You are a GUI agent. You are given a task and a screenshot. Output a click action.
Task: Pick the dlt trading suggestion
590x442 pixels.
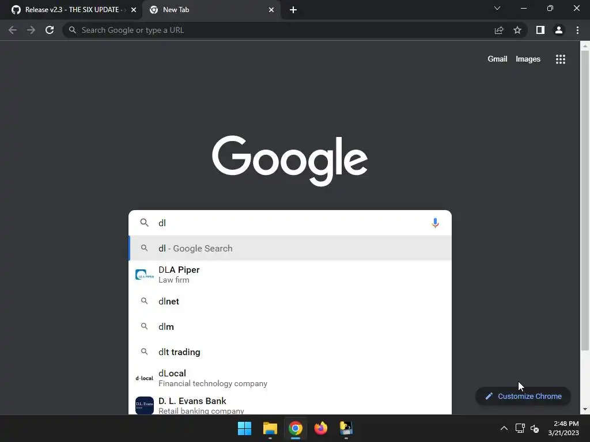click(x=290, y=352)
